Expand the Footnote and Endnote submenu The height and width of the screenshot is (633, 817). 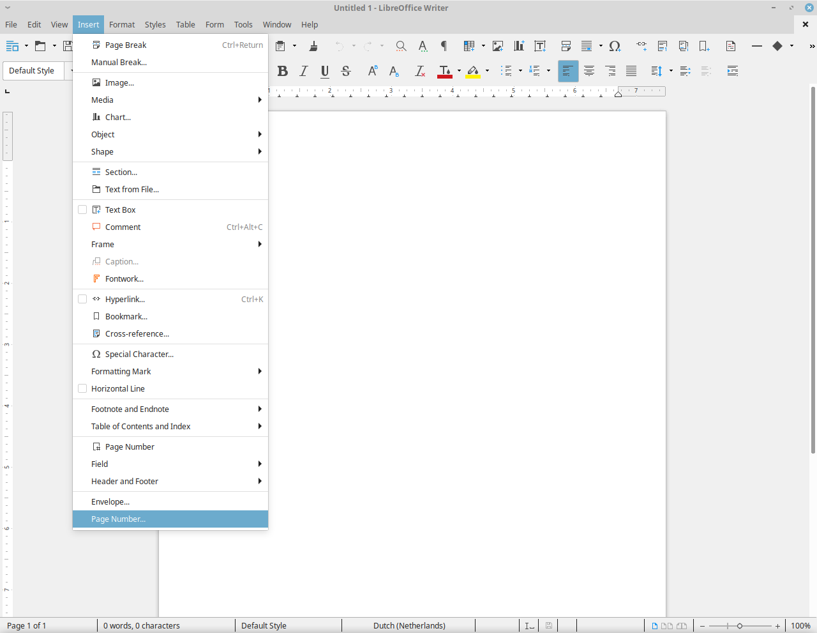pos(170,409)
